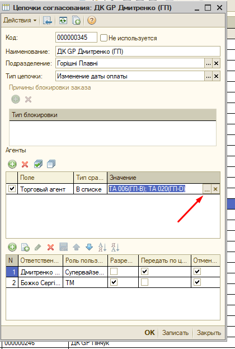
Task: Click the OK button
Action: tap(149, 333)
